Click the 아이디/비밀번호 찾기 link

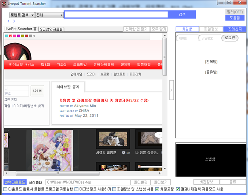click(x=29, y=106)
